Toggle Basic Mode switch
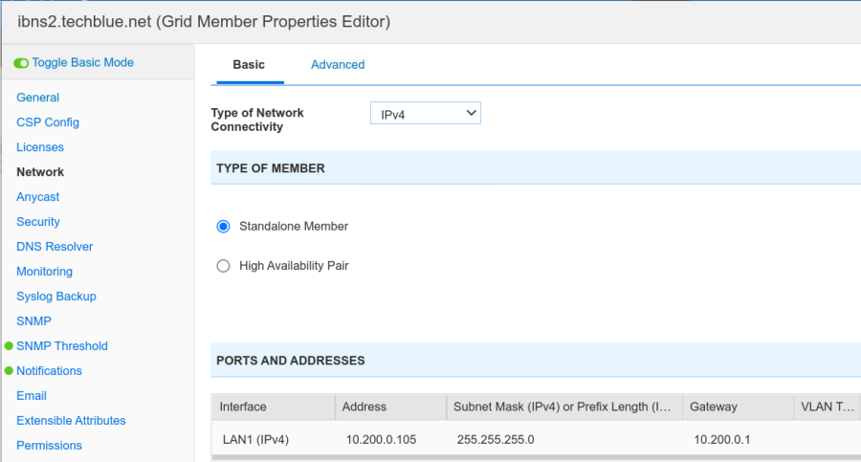The height and width of the screenshot is (462, 861). tap(21, 63)
